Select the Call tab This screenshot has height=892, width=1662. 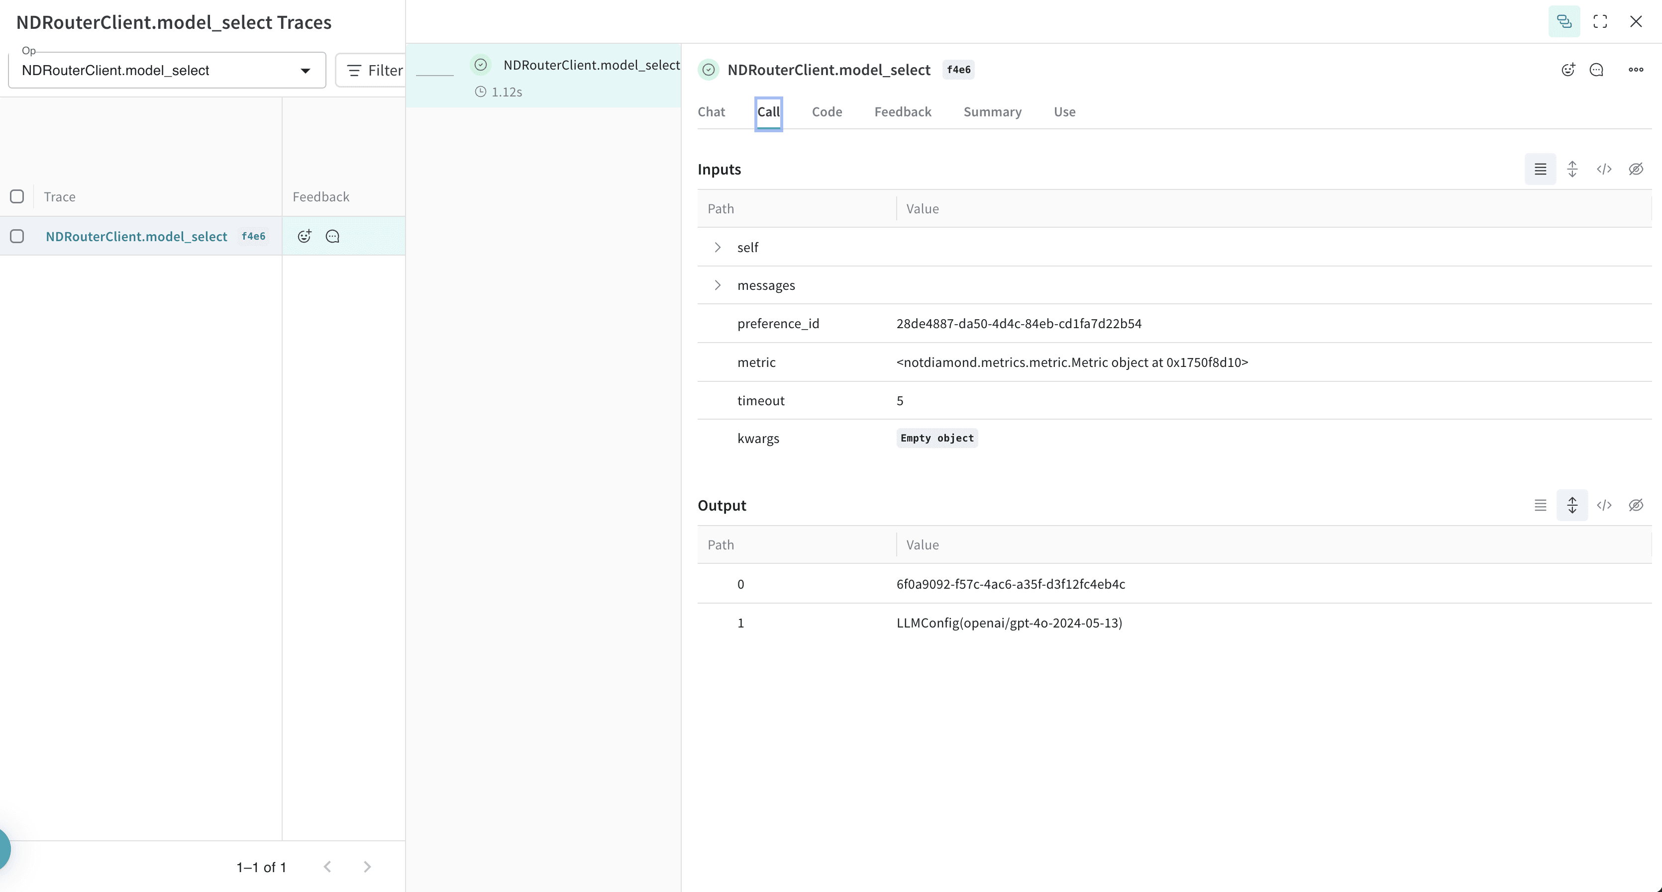[x=768, y=112]
